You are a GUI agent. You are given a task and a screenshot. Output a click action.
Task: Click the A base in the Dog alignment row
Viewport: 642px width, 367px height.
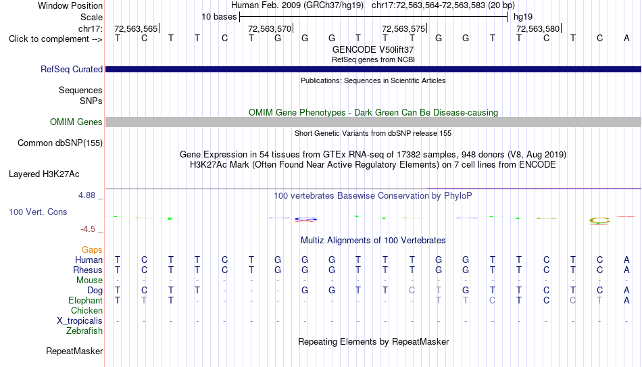tap(626, 290)
